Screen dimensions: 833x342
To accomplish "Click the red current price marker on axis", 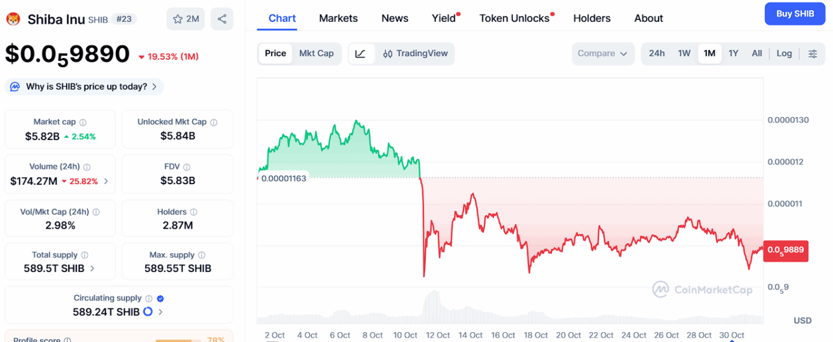I will tap(786, 250).
